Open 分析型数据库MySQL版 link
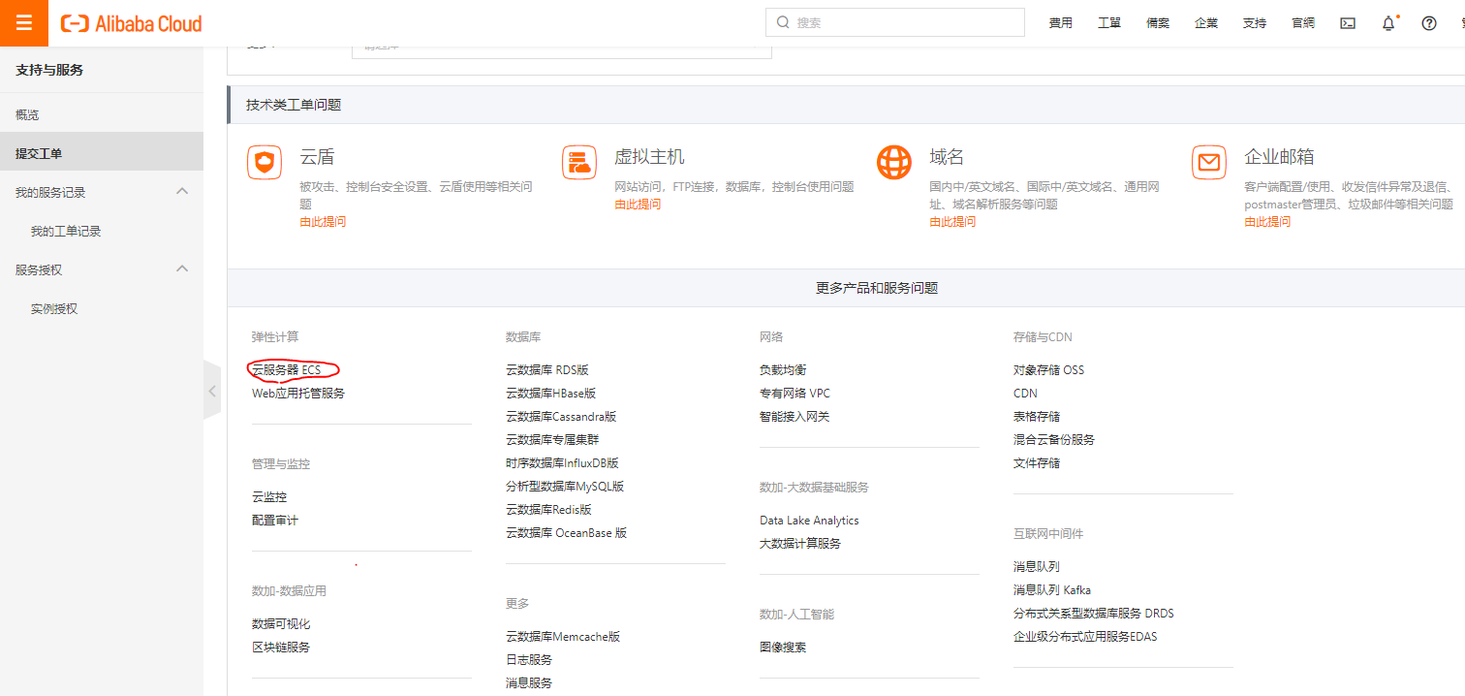 point(565,487)
